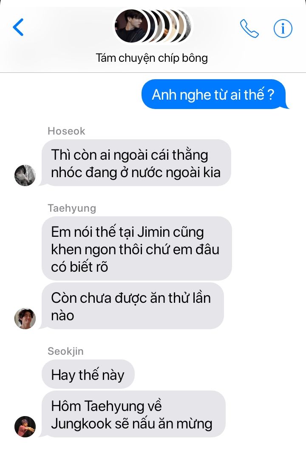
Task: Select the message Còn chưa được ăn thử lần nào
Action: pos(132,306)
